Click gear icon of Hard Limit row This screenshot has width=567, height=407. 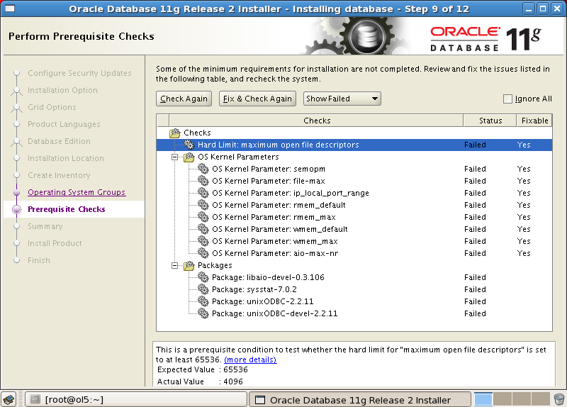pos(189,145)
